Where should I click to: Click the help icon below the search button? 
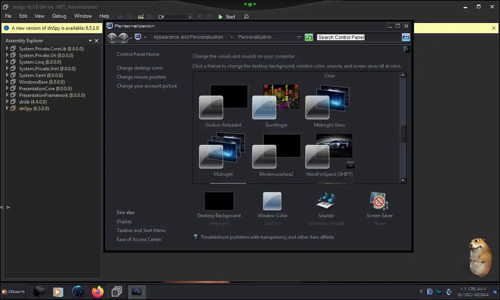(407, 50)
